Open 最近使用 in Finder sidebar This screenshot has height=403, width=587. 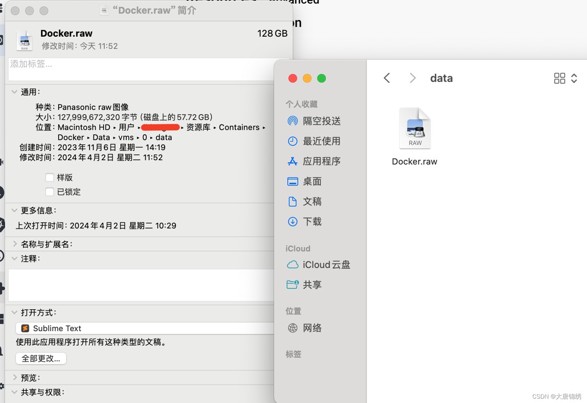coord(322,141)
